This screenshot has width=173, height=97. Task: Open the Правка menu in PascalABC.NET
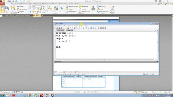(61, 26)
